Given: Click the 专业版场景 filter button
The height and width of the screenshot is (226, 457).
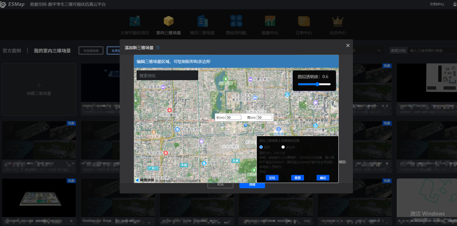Looking at the screenshot, I should point(91,51).
